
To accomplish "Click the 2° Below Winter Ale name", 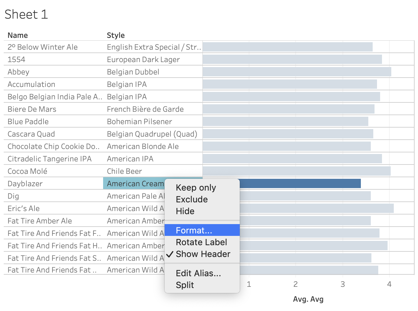I will (x=43, y=47).
